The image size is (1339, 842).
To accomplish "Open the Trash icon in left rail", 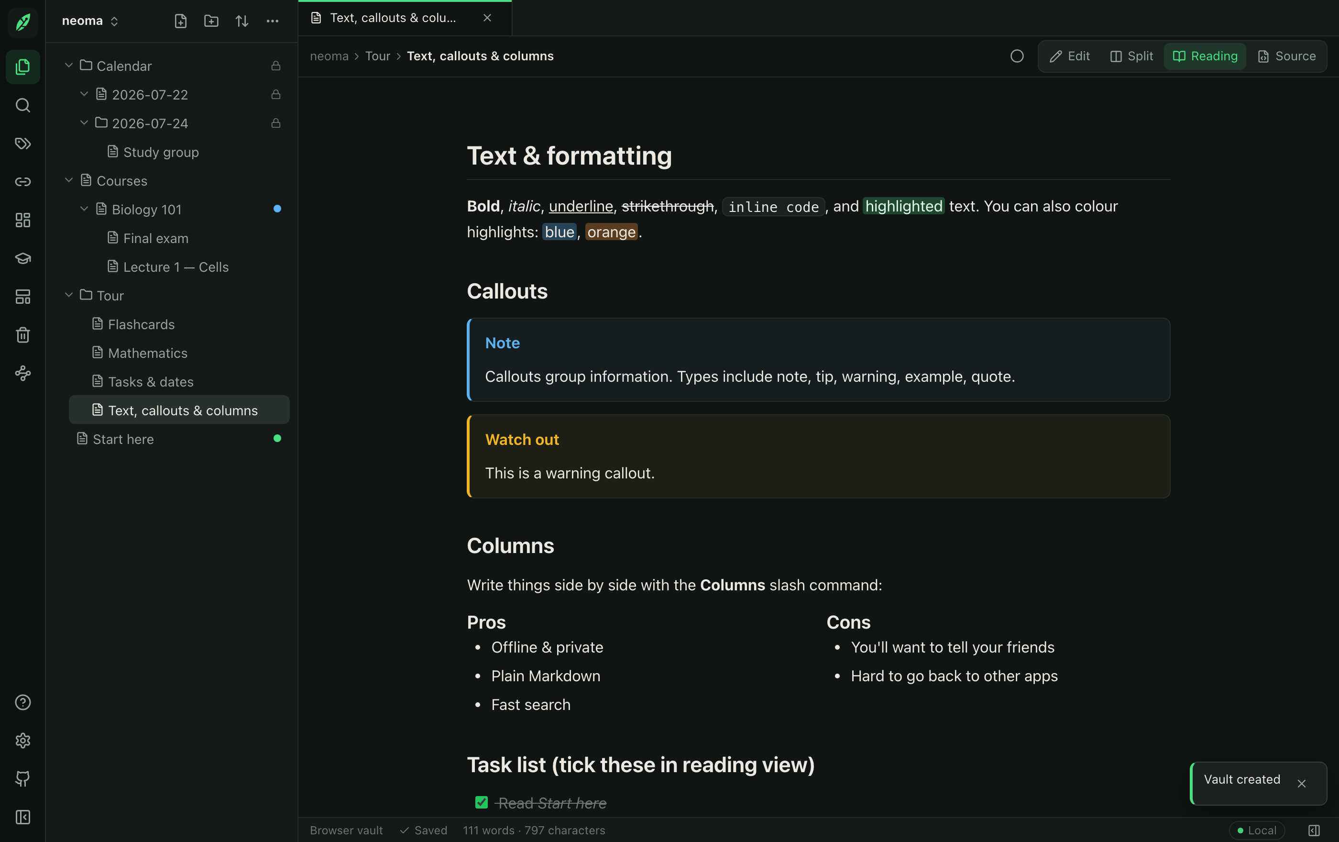I will coord(23,335).
